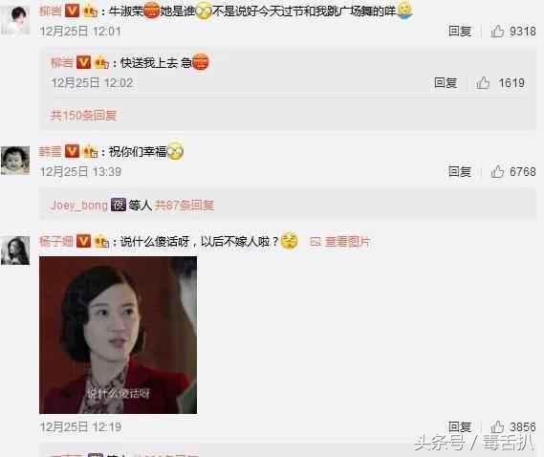Reply to the 12:02 nested comment
The width and height of the screenshot is (544, 457).
[446, 83]
